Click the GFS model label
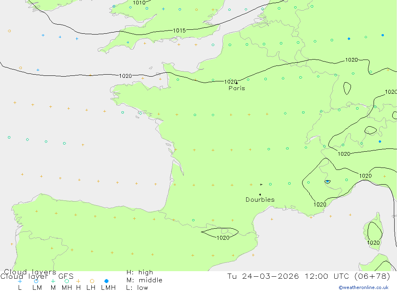The height and width of the screenshot is (291, 397). [66, 276]
